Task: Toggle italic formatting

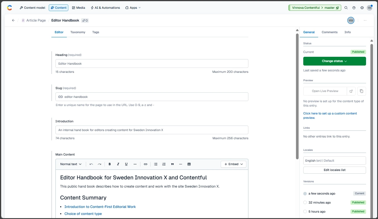Action: tap(118, 164)
